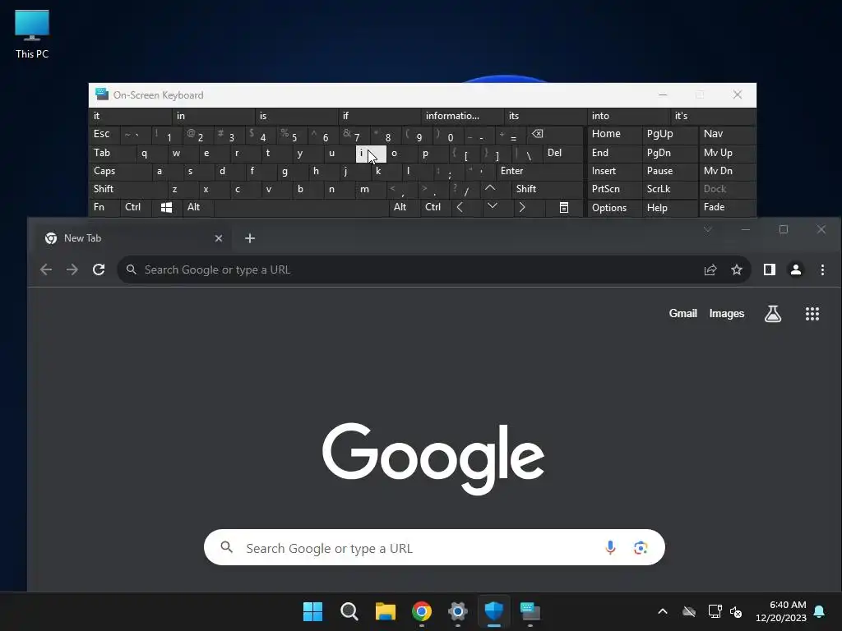
Task: Open Chrome side panel
Action: click(770, 269)
